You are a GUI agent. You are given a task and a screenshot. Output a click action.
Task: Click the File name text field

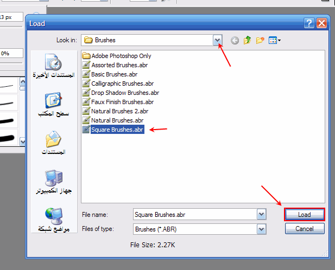point(195,214)
